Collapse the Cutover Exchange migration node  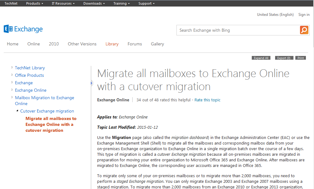tap(17, 111)
